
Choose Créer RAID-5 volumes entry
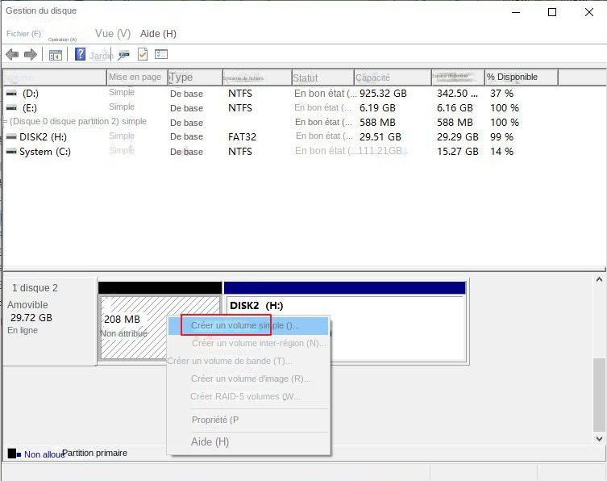coord(248,396)
